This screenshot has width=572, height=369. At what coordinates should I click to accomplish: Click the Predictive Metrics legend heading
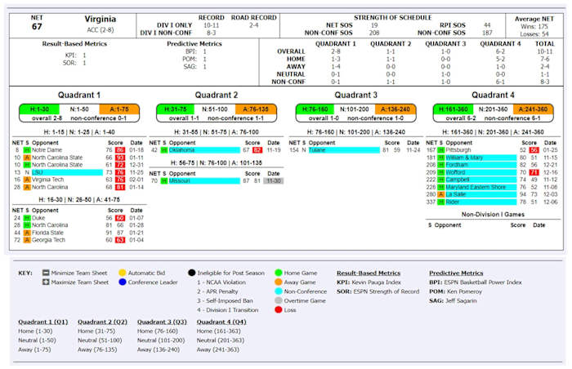[x=461, y=273]
